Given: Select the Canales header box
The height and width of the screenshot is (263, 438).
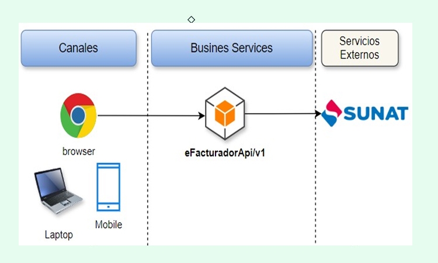Looking at the screenshot, I should 78,48.
